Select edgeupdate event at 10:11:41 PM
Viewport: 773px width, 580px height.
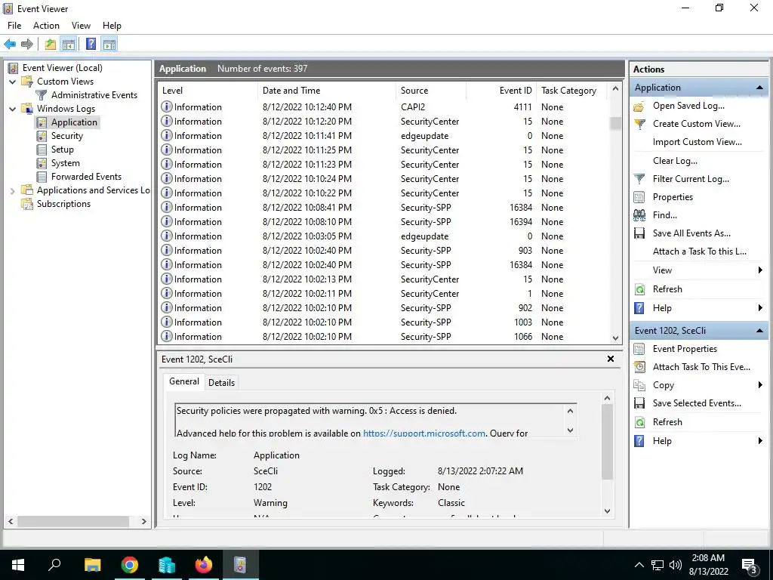tap(383, 136)
